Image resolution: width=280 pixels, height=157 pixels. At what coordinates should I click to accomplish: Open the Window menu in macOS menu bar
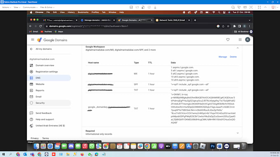[112, 12]
